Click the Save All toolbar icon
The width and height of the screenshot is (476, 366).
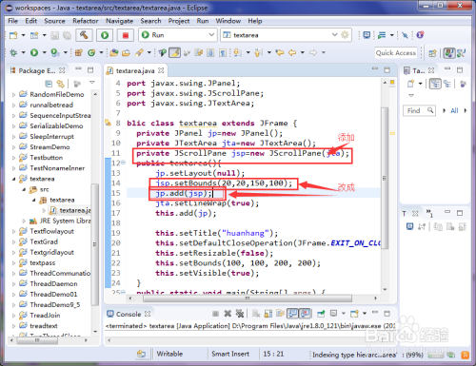click(x=67, y=35)
